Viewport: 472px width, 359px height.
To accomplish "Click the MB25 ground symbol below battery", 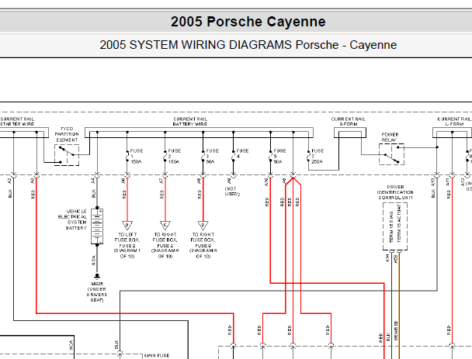I will (x=97, y=276).
